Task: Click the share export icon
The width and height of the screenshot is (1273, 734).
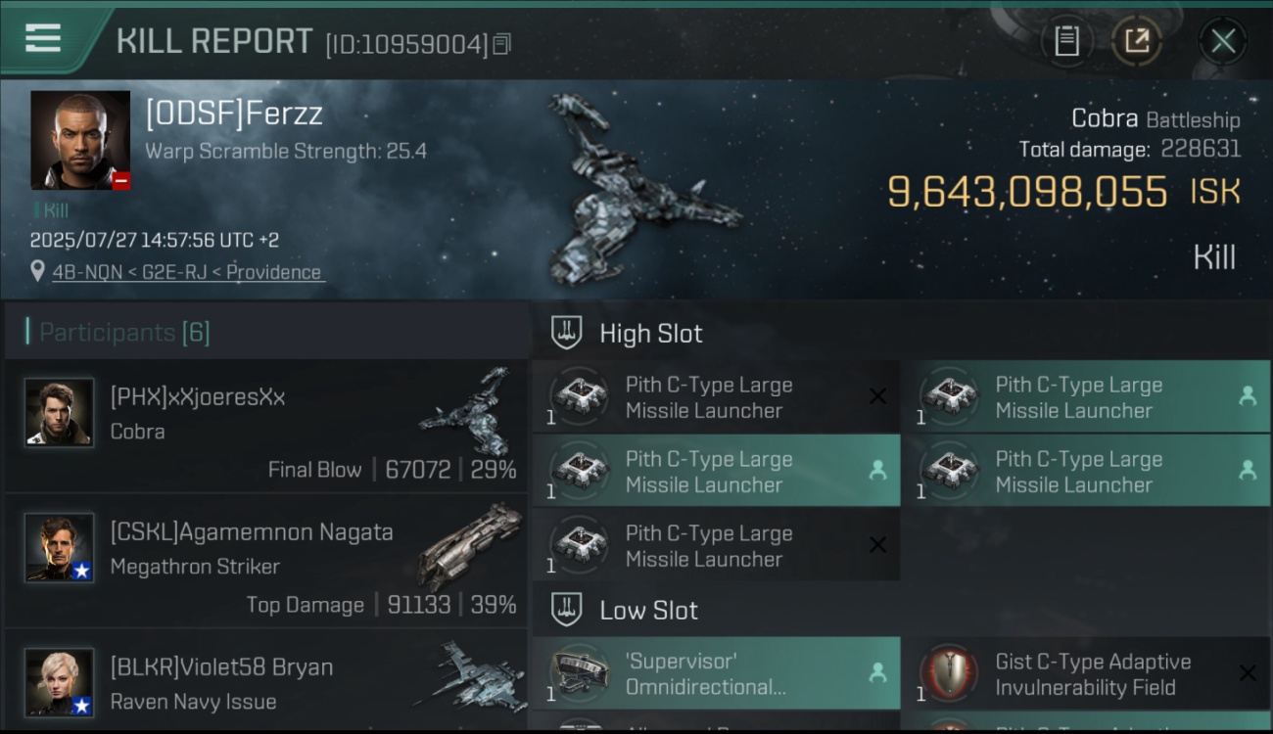Action: click(1136, 41)
